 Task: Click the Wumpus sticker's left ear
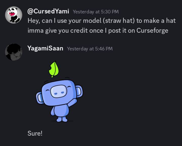tap(39, 98)
